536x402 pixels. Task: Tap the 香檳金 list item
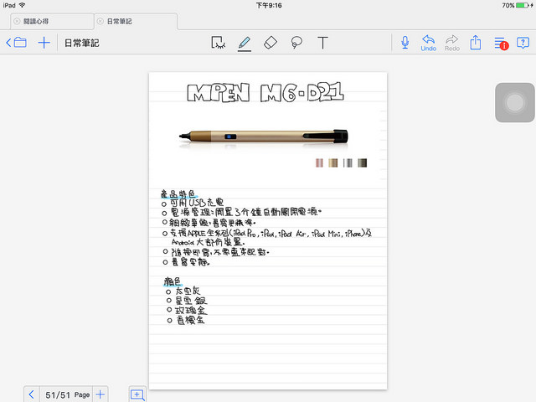(x=186, y=320)
